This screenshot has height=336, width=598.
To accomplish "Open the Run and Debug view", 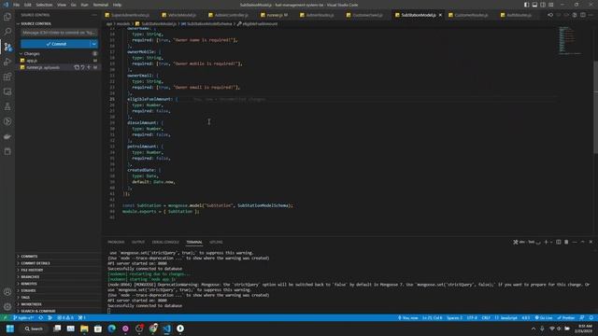I will (7, 62).
